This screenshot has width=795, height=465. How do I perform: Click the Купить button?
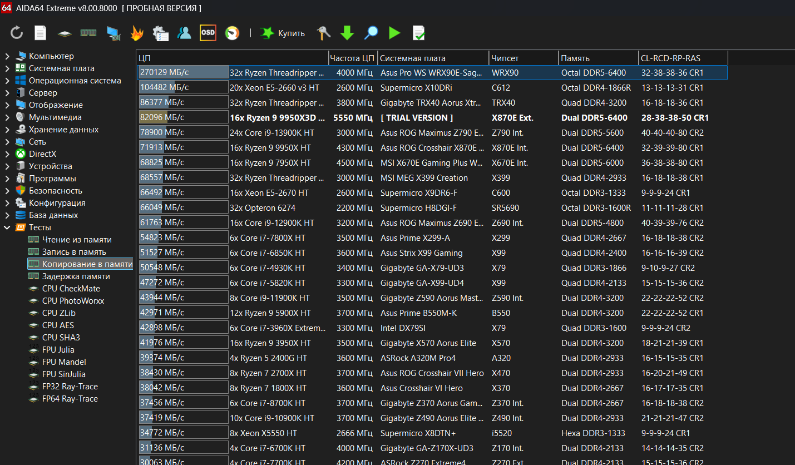(283, 33)
